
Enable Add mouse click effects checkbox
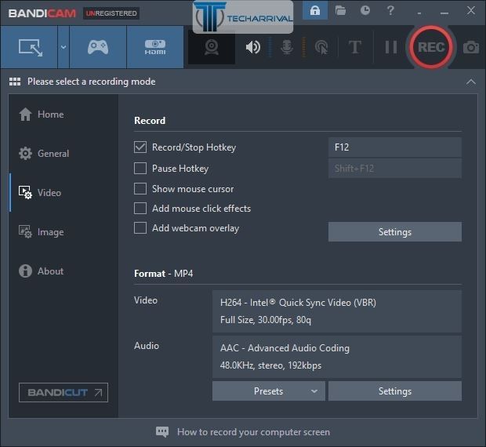140,209
